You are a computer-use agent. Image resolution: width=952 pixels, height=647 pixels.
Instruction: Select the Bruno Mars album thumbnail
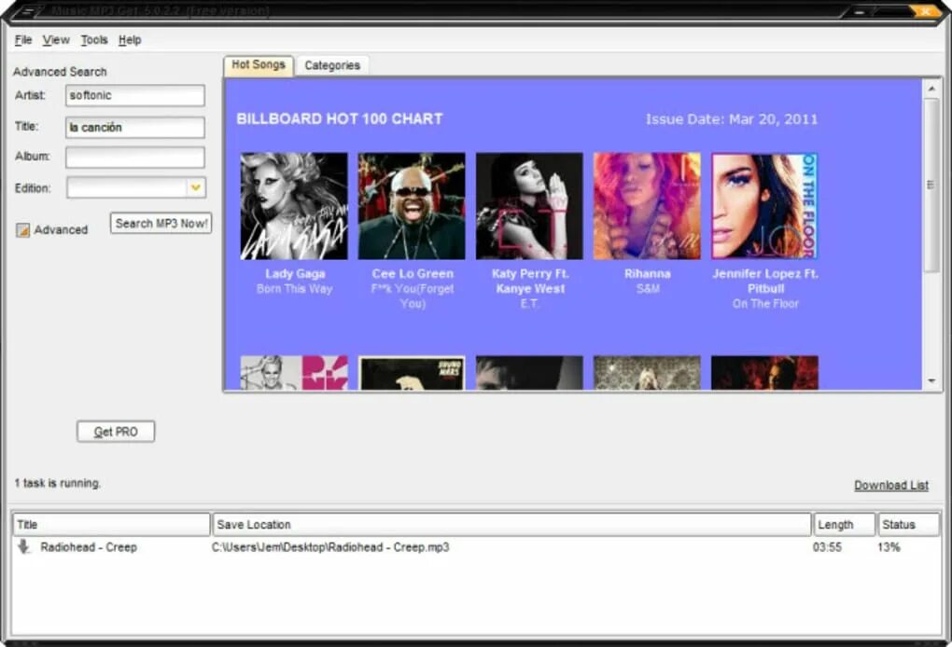pyautogui.click(x=412, y=373)
